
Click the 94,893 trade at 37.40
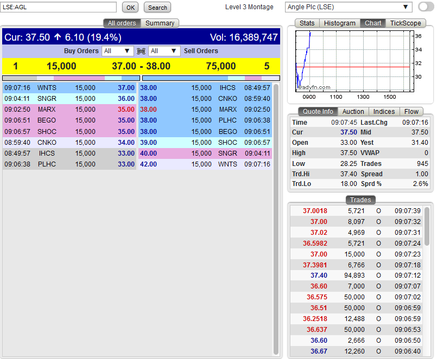[356, 275]
